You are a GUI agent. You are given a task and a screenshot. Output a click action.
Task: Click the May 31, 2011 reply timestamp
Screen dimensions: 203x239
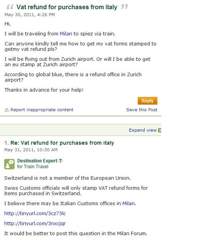click(31, 150)
